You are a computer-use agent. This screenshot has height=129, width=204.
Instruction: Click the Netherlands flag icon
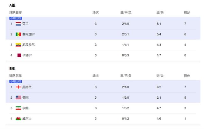18,24
